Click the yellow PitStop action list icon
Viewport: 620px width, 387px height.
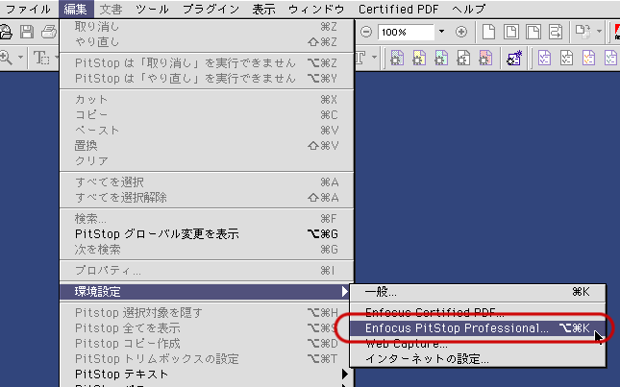coord(419,58)
